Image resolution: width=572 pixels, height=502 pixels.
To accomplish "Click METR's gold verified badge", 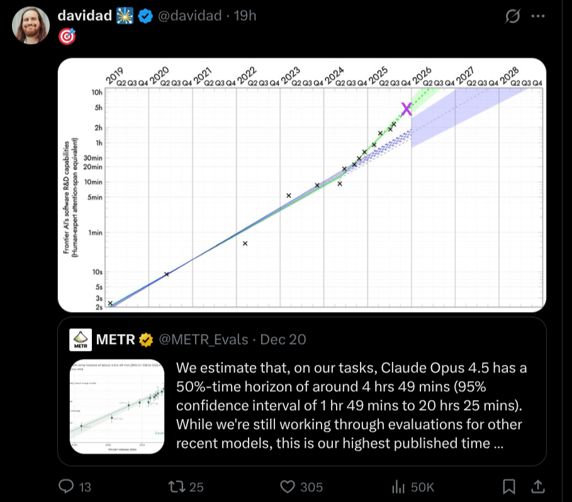I will coord(146,340).
